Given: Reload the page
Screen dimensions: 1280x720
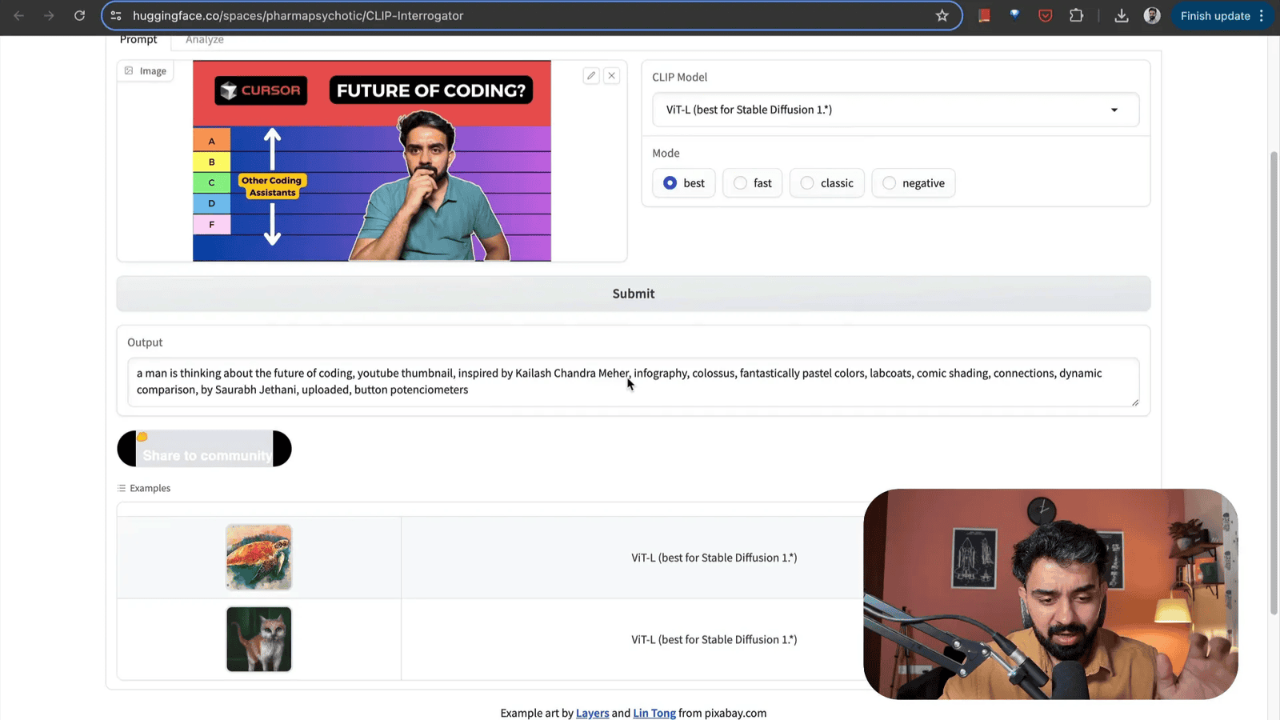Looking at the screenshot, I should click(x=79, y=16).
